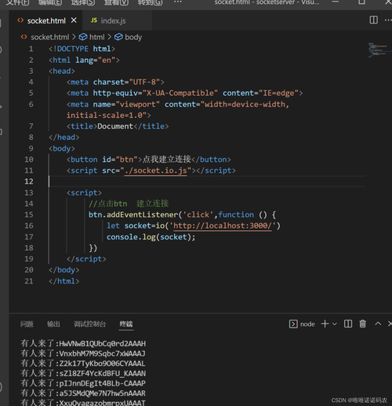Open editor more actions ellipsis menu
392x406 pixels.
(388, 20)
